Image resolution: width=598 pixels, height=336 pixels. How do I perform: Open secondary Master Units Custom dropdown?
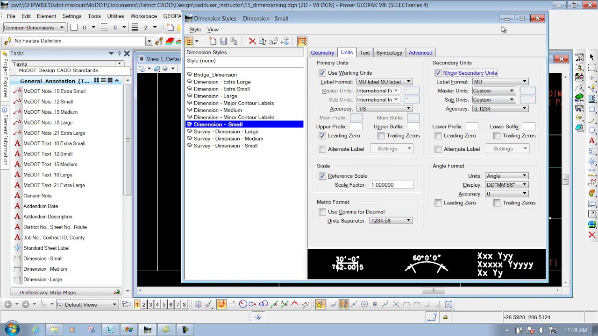494,91
